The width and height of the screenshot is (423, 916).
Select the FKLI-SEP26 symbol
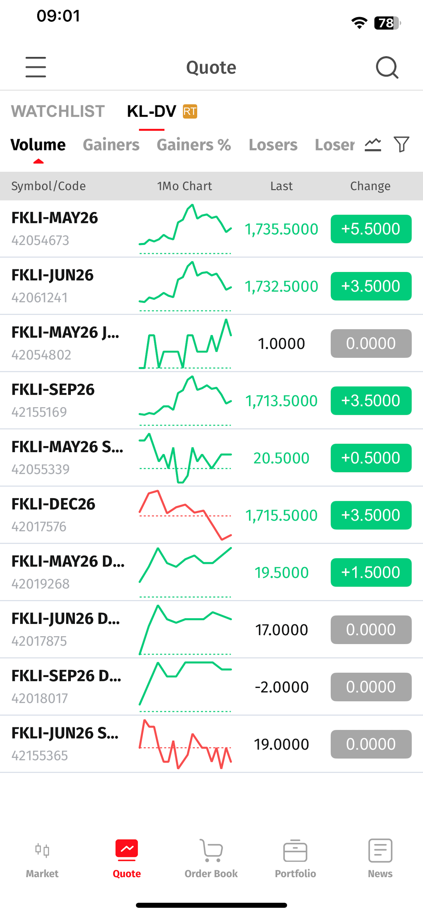[x=53, y=389]
